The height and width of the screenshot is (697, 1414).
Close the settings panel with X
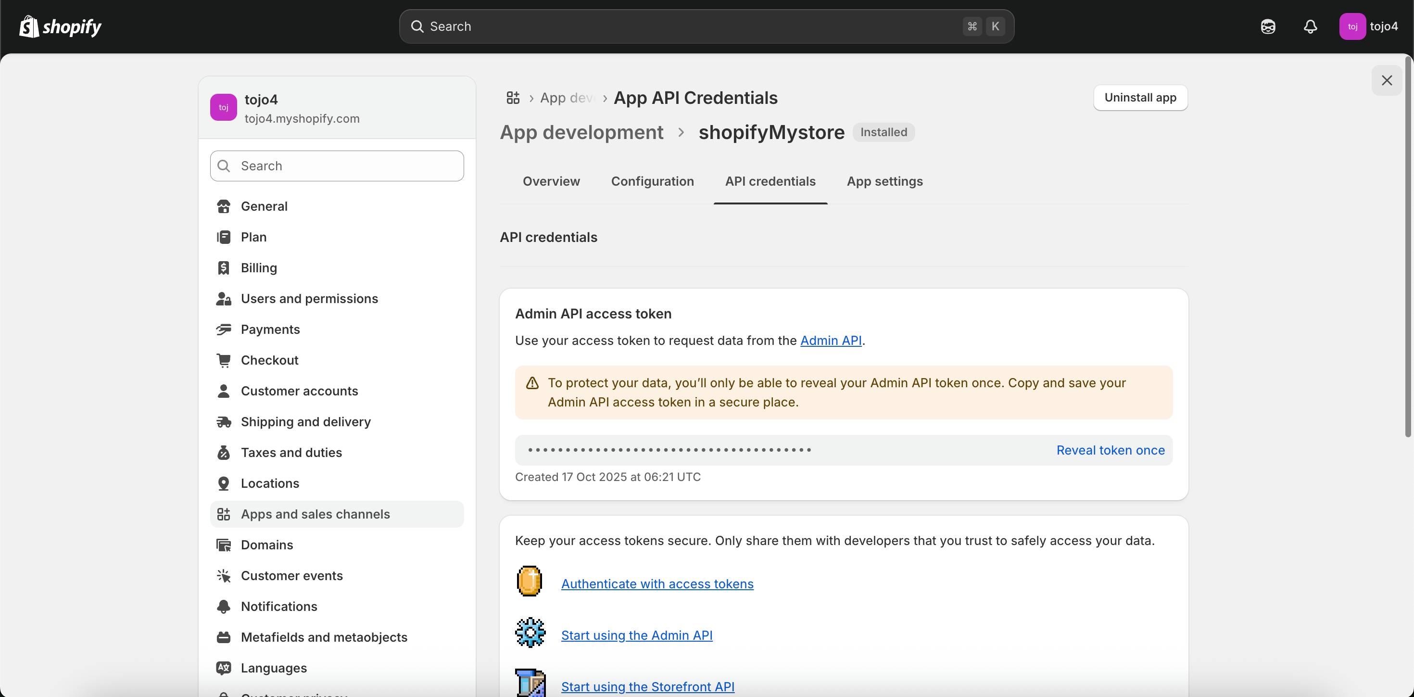(1387, 81)
